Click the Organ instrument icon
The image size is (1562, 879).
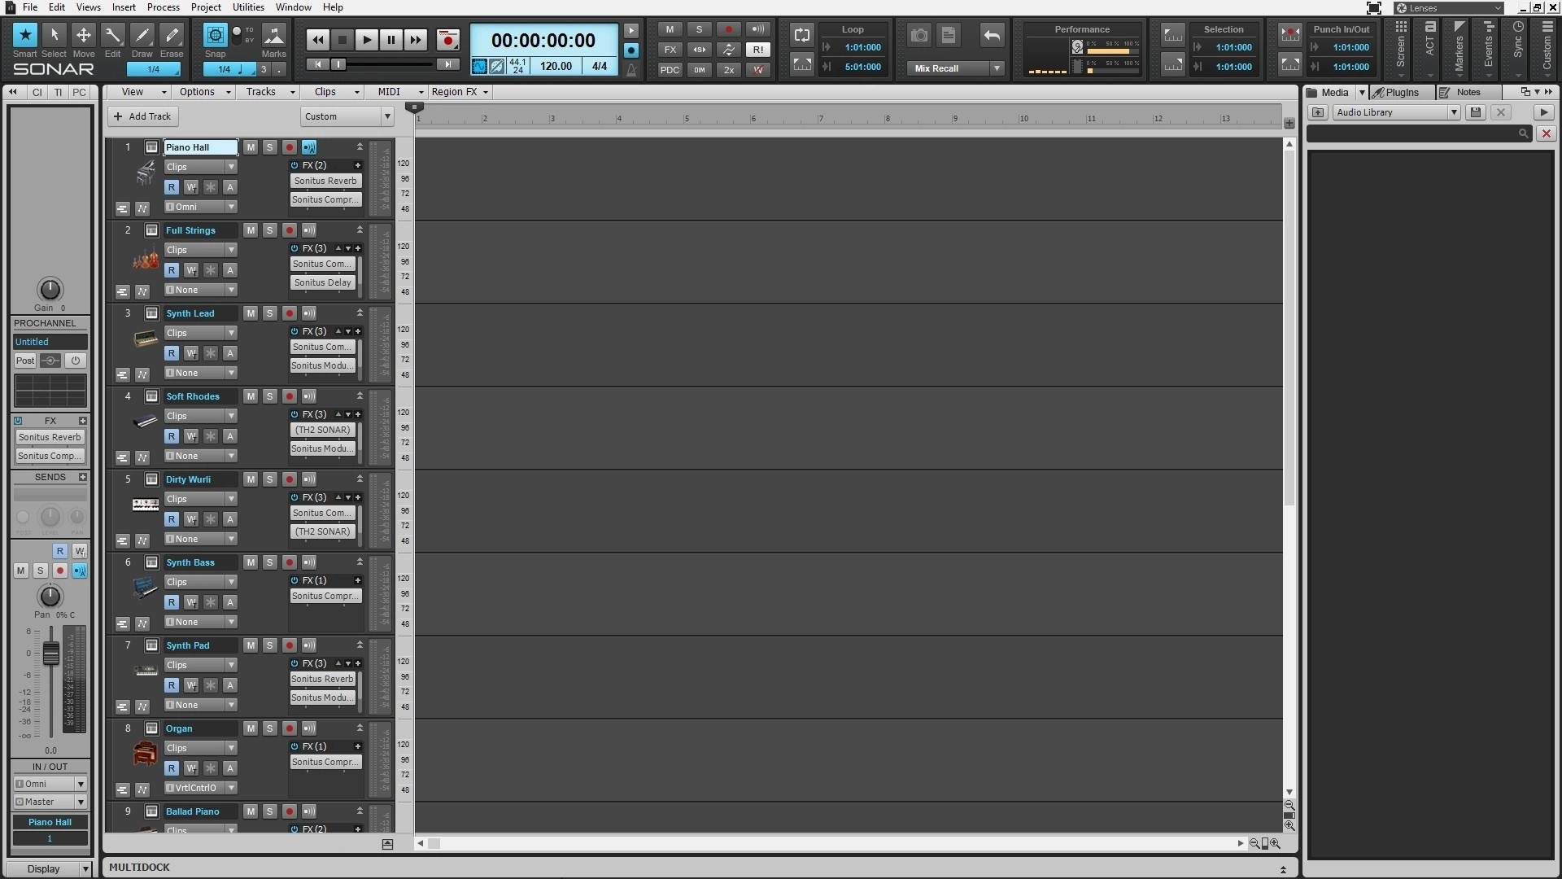[x=146, y=754]
